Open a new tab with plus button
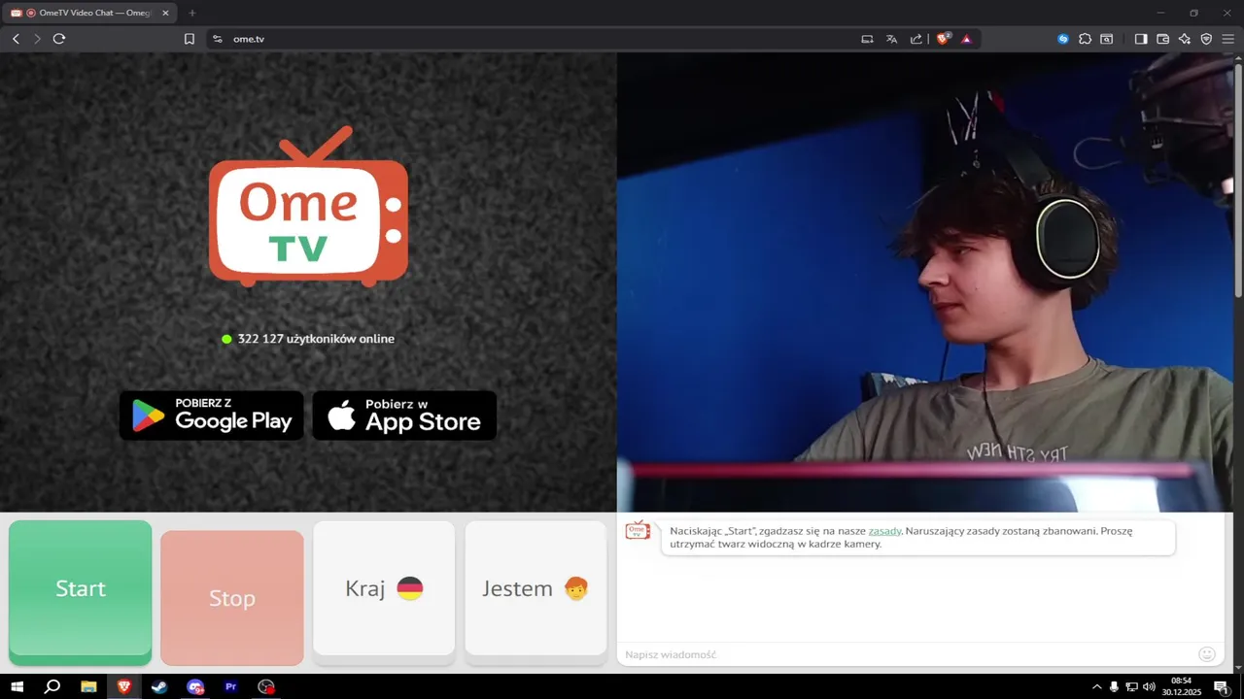Viewport: 1244px width, 699px height. 191,13
